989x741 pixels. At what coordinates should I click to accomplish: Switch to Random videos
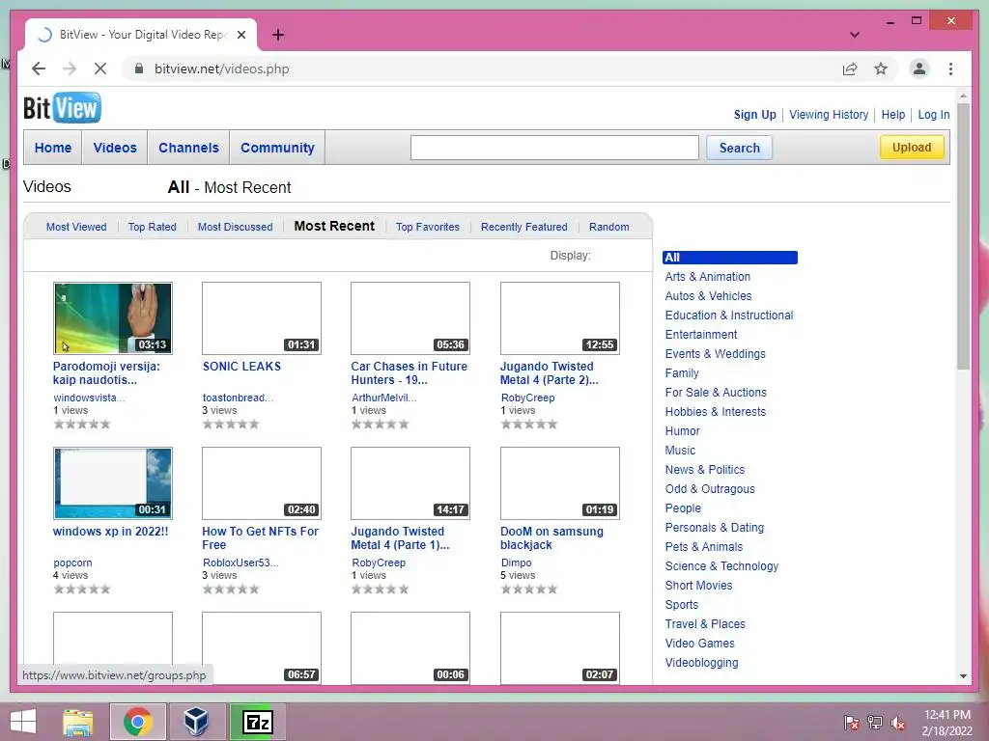tap(608, 227)
